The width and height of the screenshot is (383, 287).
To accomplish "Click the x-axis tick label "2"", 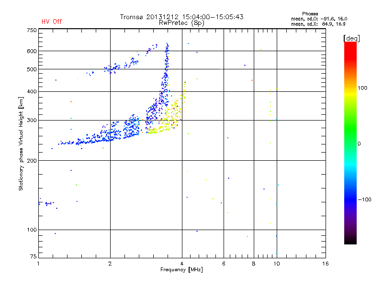I will (110, 264).
